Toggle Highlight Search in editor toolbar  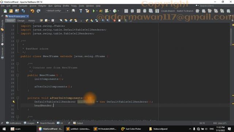coord(76,21)
